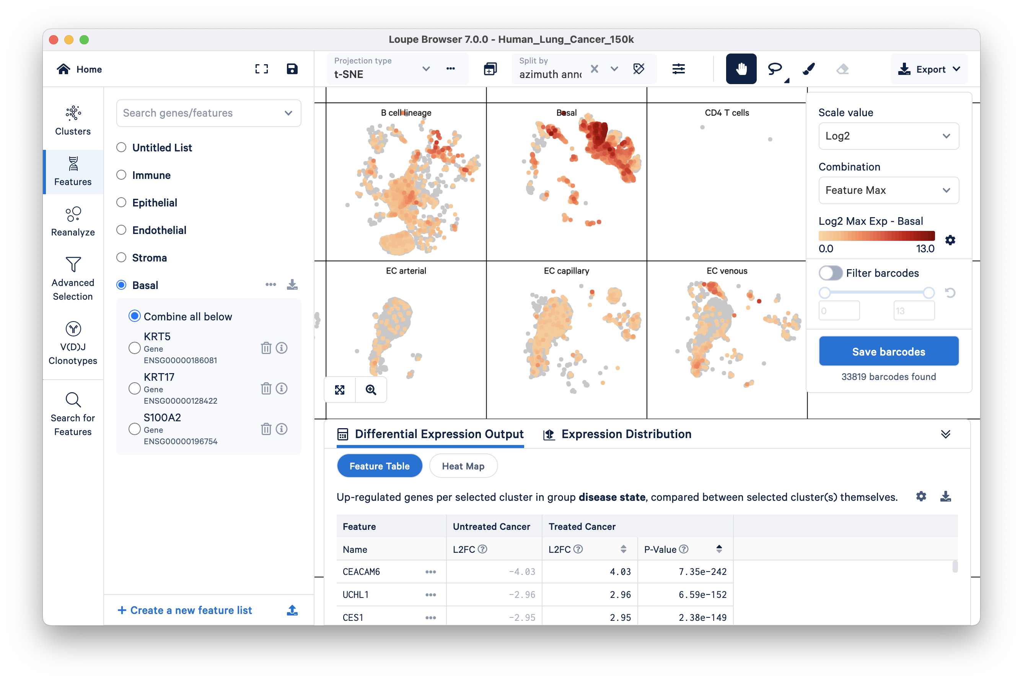This screenshot has height=682, width=1023.
Task: Open the Reanalyze sidebar panel
Action: (x=73, y=221)
